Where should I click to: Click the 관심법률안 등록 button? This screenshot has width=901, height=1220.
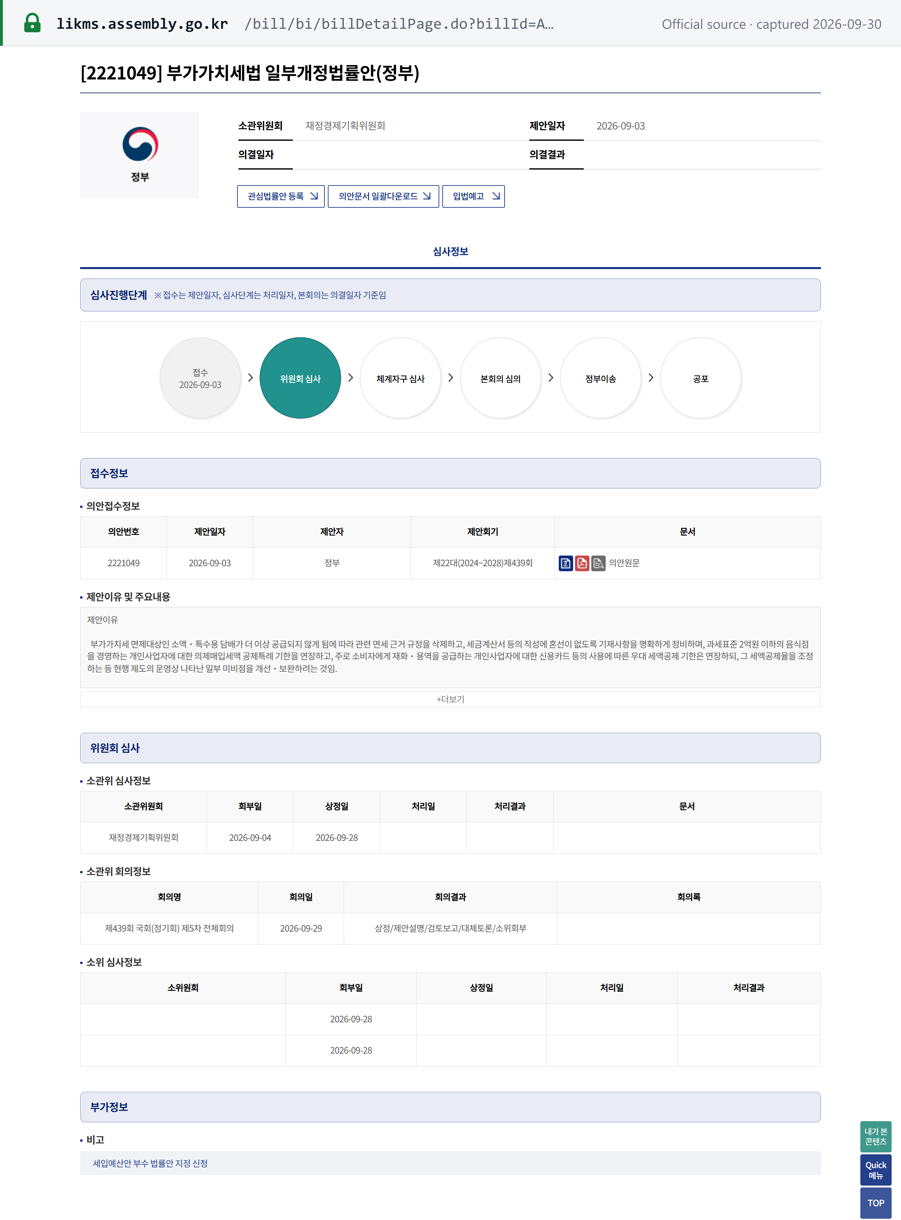[281, 196]
